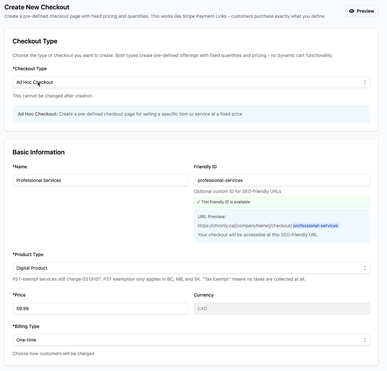The height and width of the screenshot is (371, 387).
Task: Click the disabled CAD currency field
Action: 282,309
